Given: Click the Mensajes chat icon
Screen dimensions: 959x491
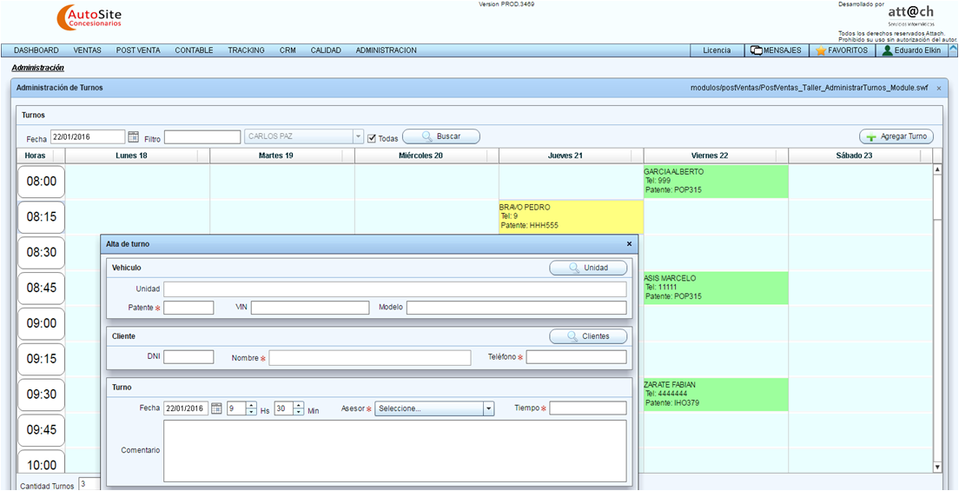Looking at the screenshot, I should pos(756,50).
